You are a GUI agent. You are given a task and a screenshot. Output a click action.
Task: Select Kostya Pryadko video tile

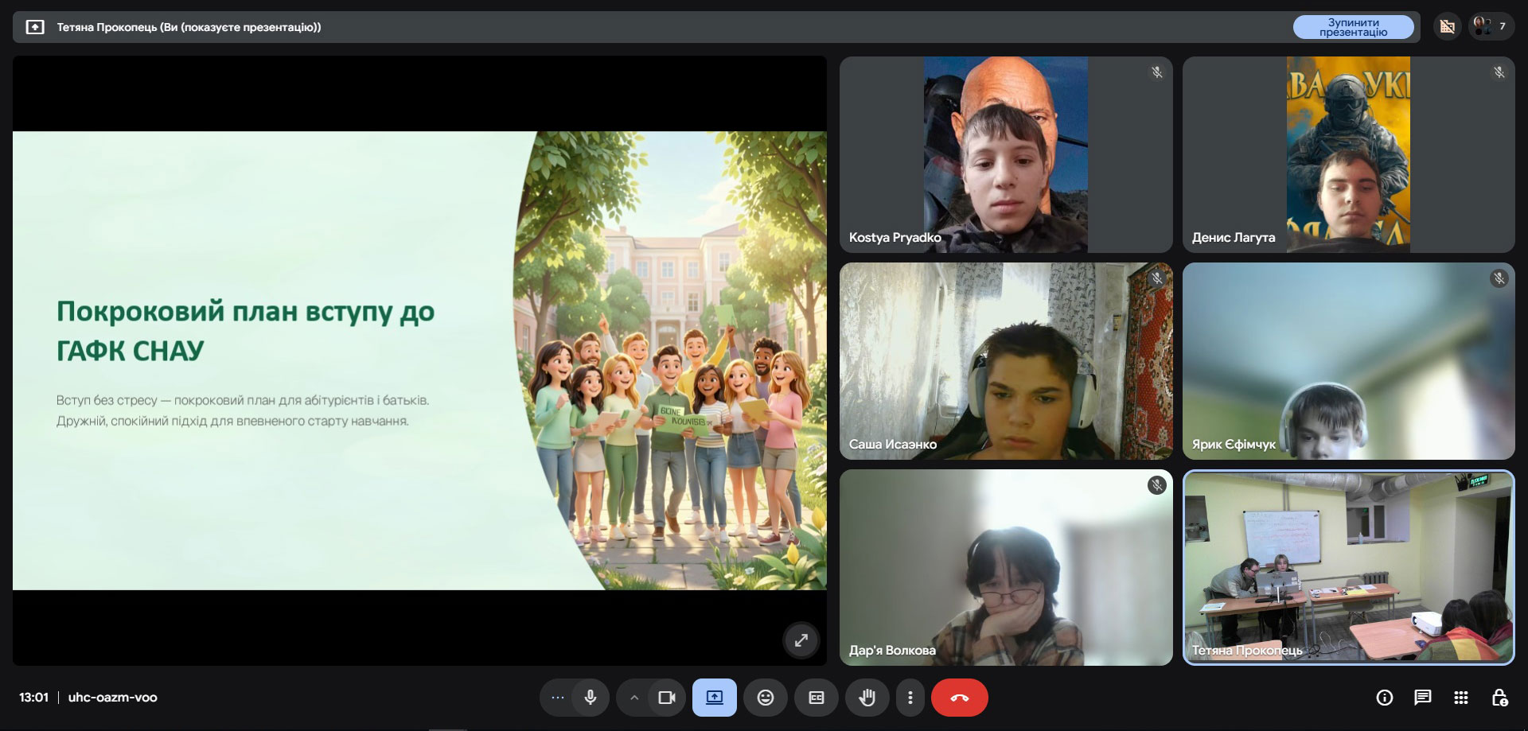point(1005,154)
